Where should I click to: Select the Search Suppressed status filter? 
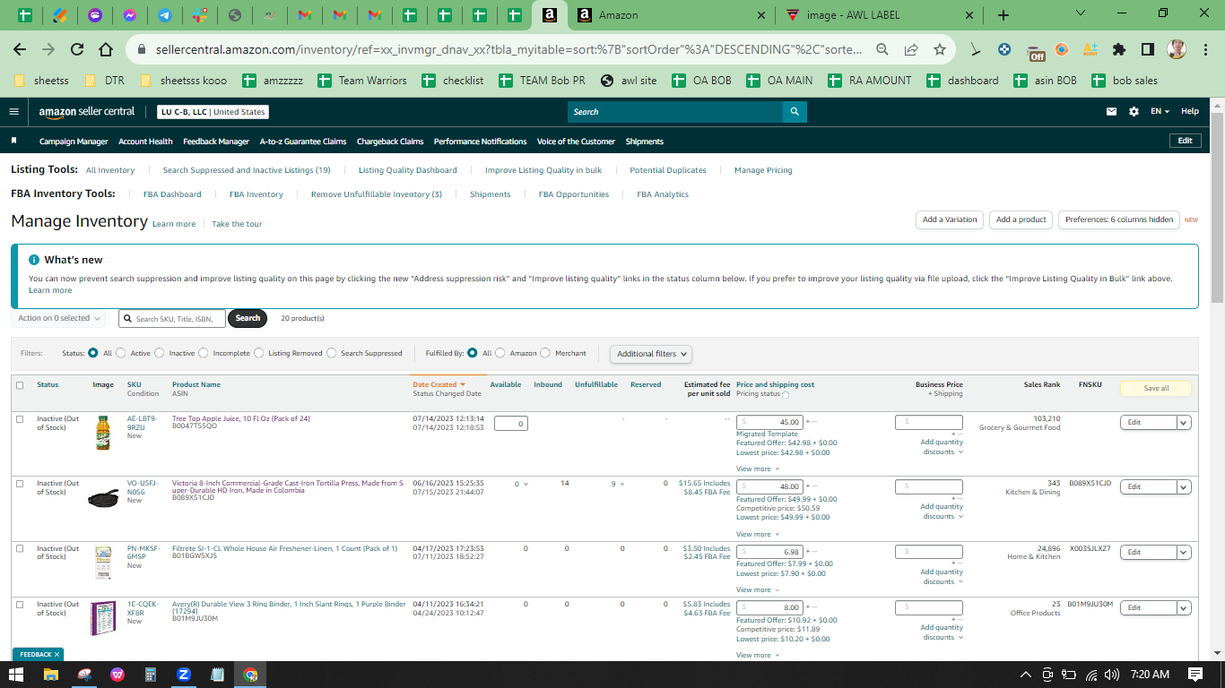332,353
